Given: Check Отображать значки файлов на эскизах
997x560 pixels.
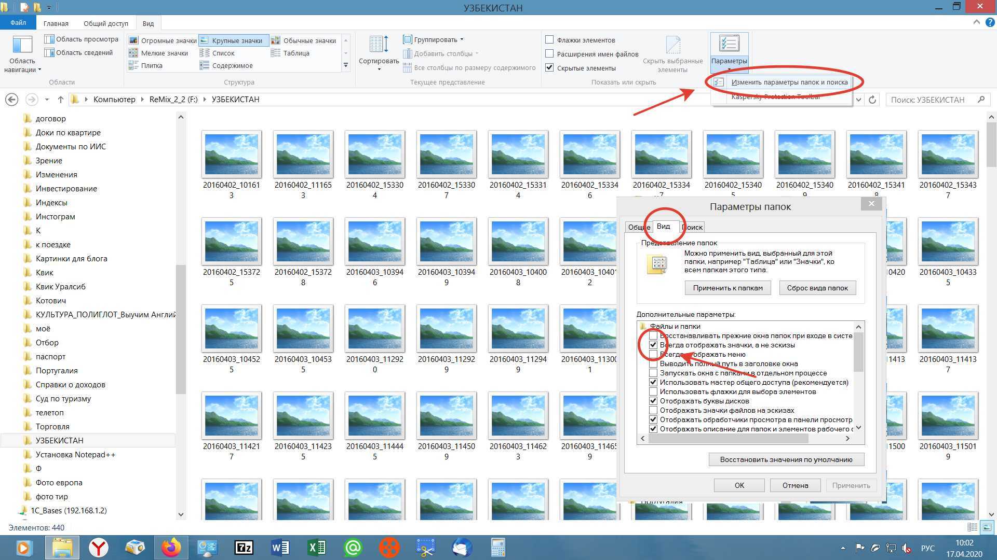Looking at the screenshot, I should 653,410.
